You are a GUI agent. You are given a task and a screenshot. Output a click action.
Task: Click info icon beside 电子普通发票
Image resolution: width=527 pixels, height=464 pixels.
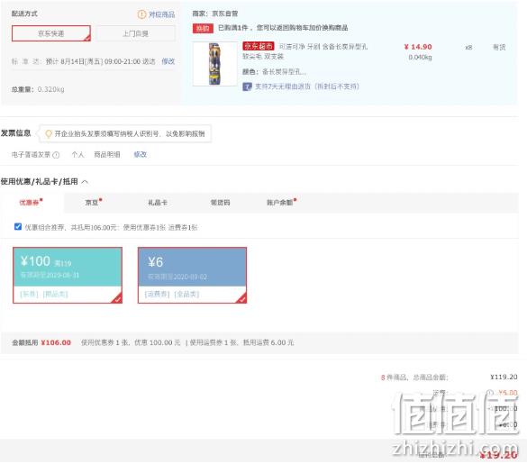tap(56, 155)
